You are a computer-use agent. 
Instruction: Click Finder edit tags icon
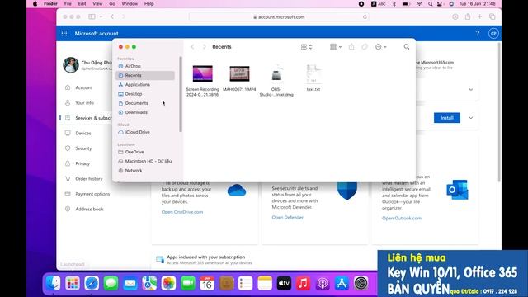click(365, 47)
